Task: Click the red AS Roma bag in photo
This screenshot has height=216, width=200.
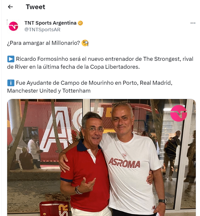Action: click(54, 209)
